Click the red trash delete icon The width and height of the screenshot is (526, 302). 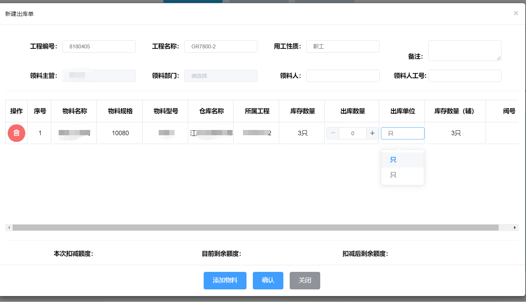(x=17, y=133)
